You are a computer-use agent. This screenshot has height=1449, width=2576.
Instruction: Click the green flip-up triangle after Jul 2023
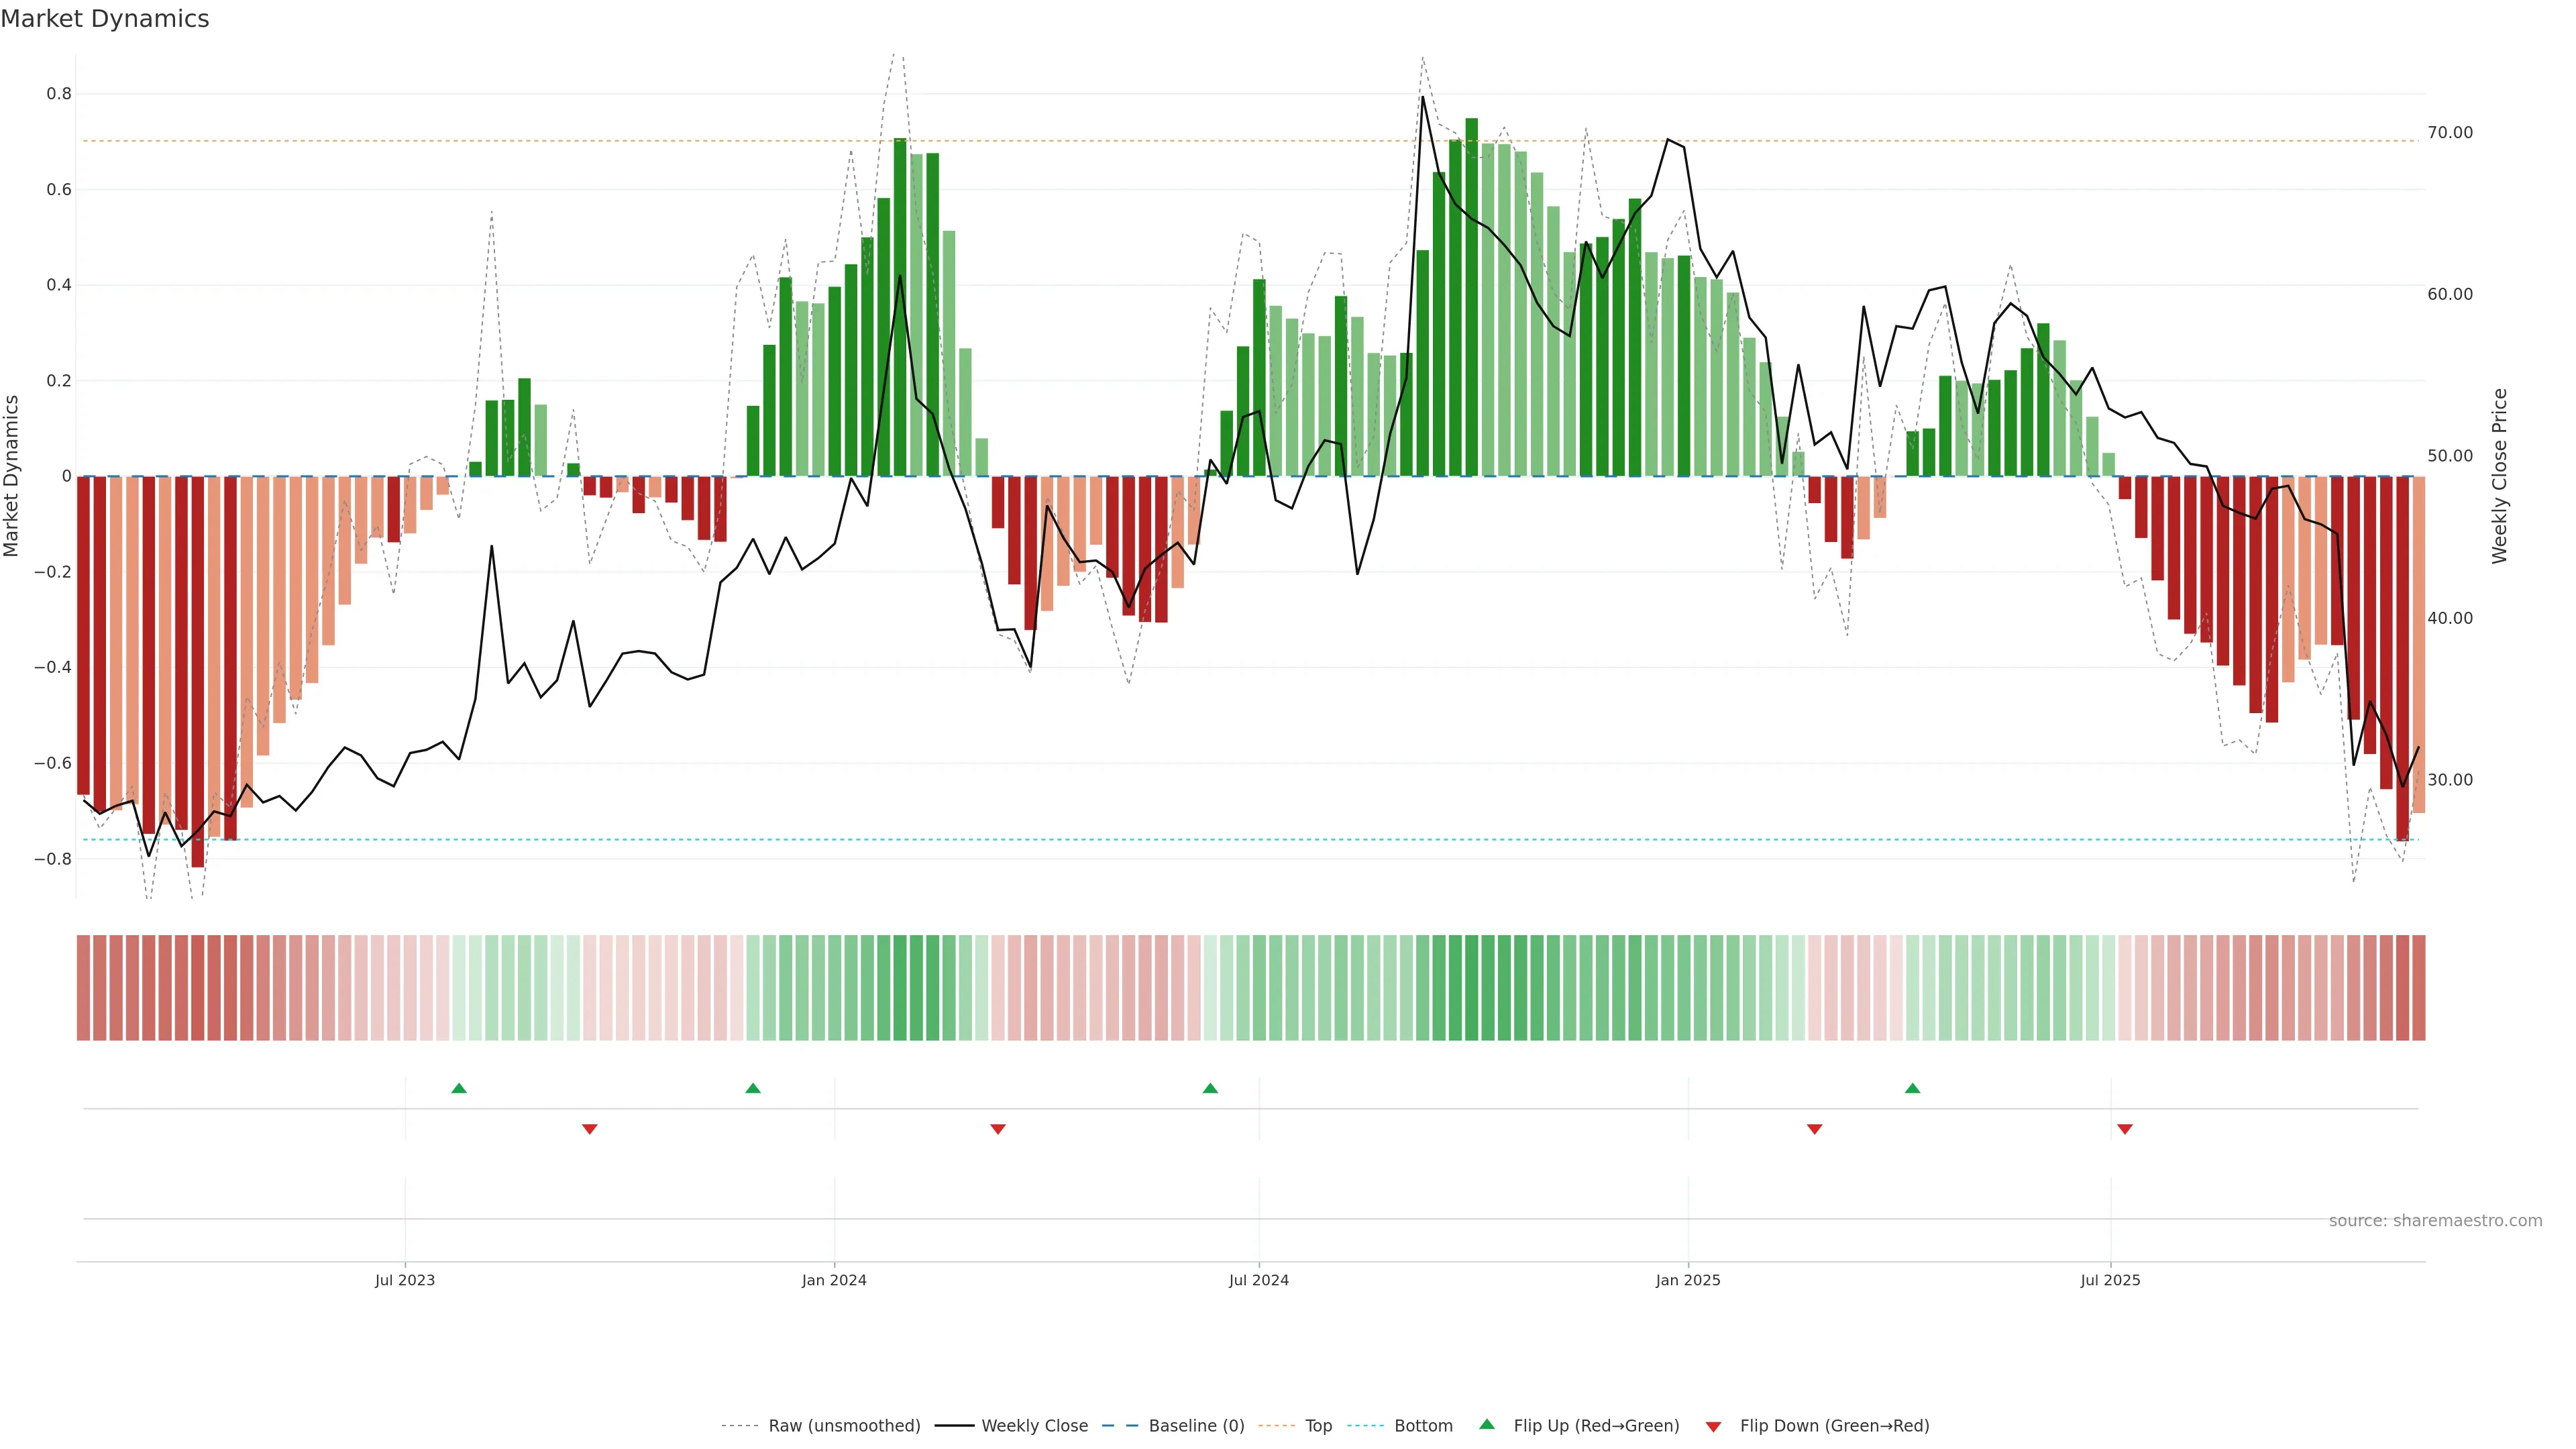[x=459, y=1088]
